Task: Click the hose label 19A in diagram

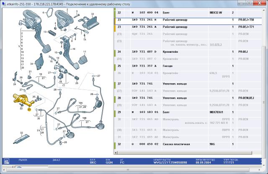Action: (x=80, y=103)
